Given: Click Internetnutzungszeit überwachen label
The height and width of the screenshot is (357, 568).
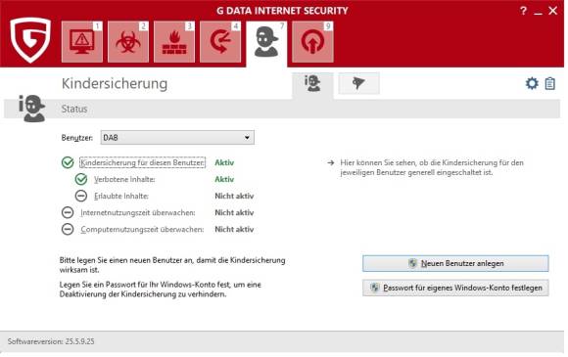Looking at the screenshot, I should click(x=138, y=212).
